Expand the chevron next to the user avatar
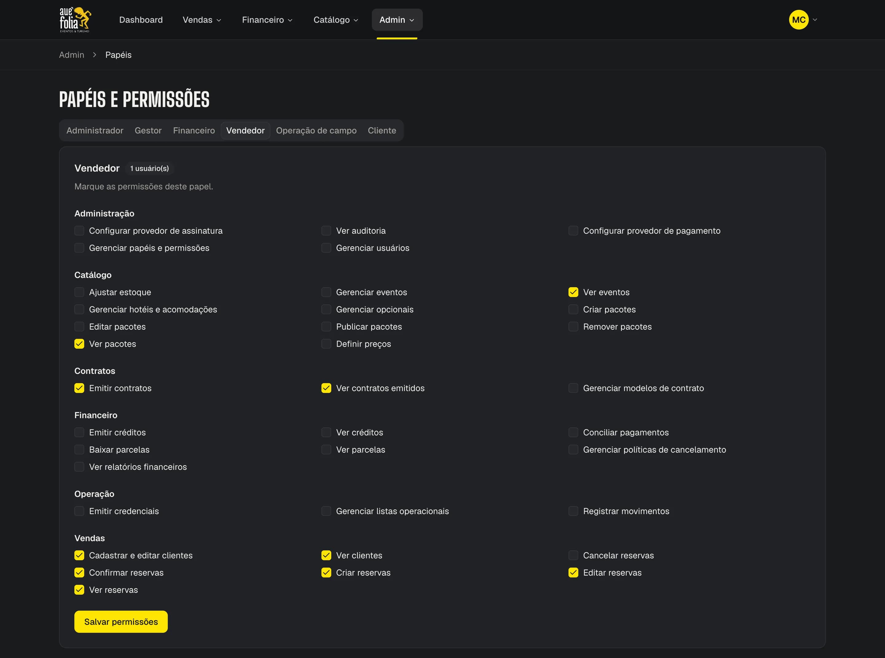 pyautogui.click(x=815, y=19)
